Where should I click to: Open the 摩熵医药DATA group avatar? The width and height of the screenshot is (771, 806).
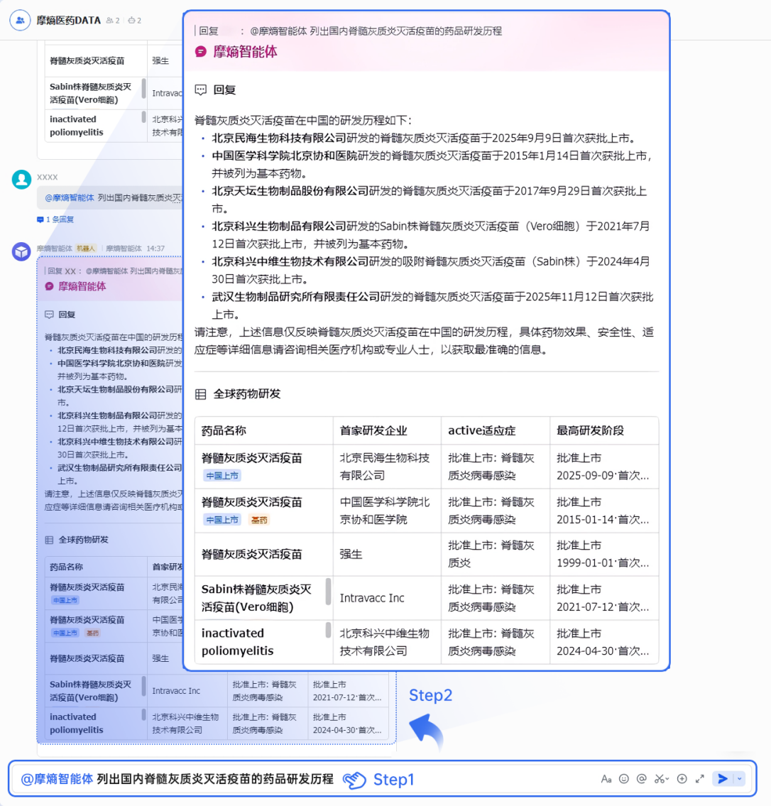click(20, 21)
